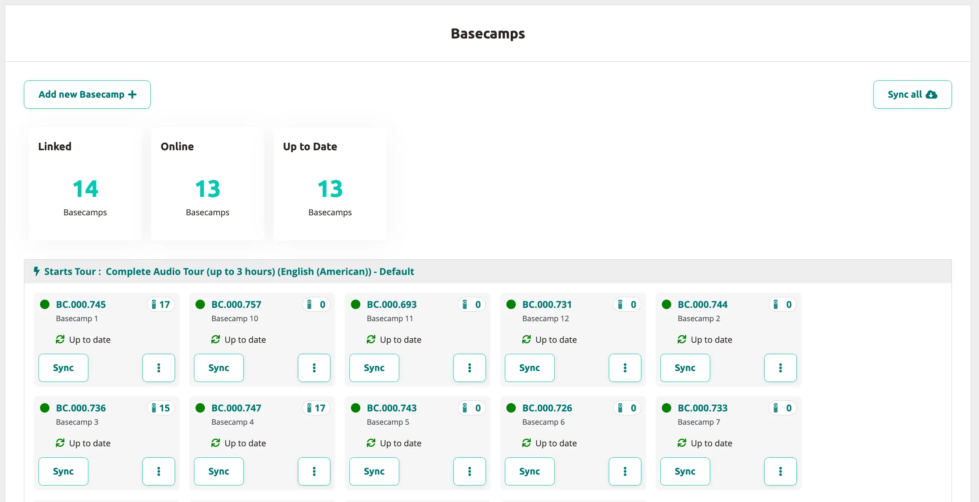Open the BC.000.757 basecamp title
Image resolution: width=979 pixels, height=502 pixels.
tap(236, 304)
